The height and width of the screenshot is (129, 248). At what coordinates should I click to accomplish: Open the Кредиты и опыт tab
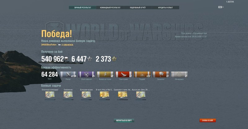point(165,7)
